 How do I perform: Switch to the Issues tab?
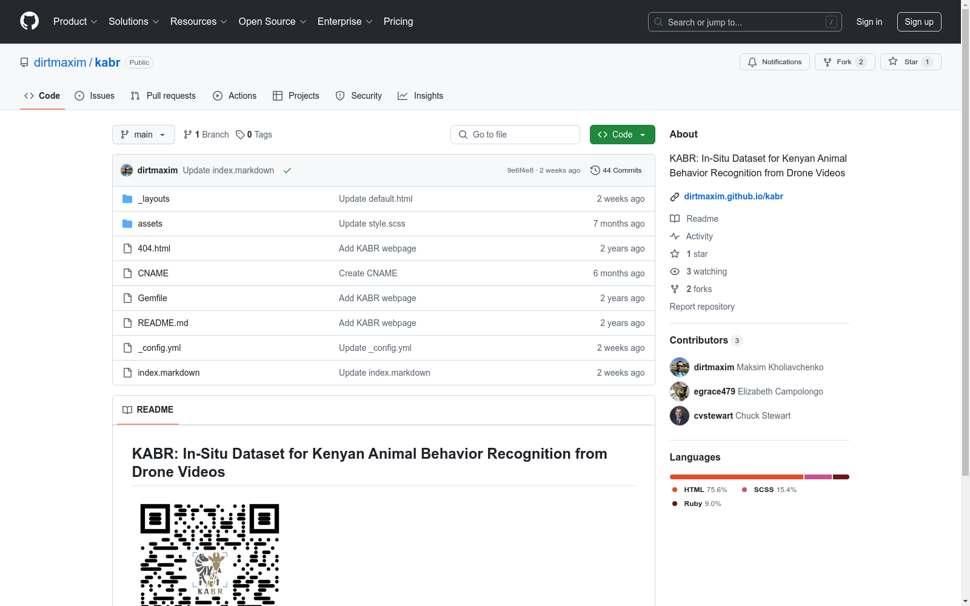click(x=95, y=96)
